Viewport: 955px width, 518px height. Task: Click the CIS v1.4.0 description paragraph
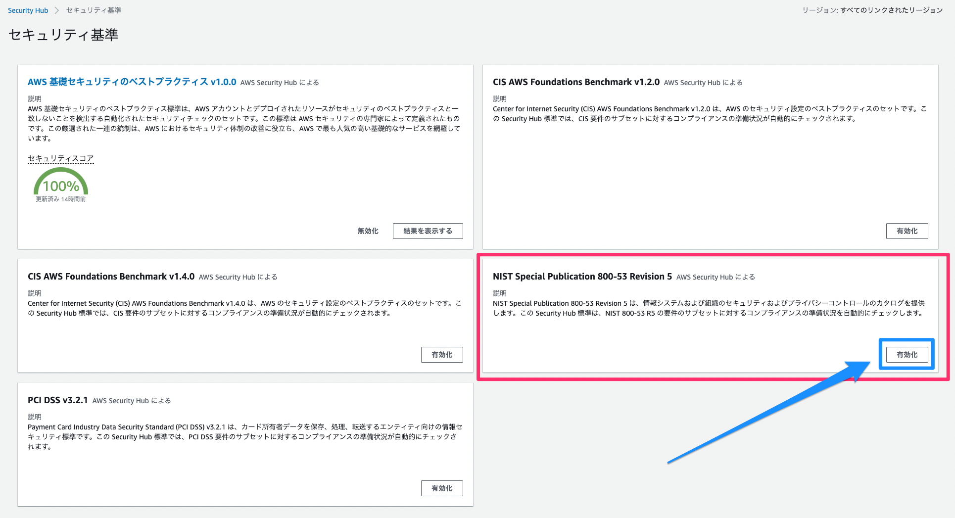click(244, 308)
